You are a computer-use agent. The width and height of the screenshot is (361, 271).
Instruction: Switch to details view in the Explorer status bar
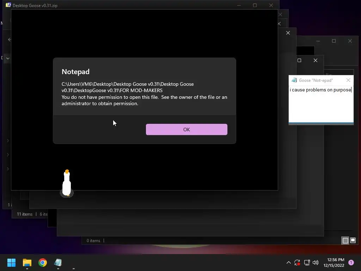[345, 241]
